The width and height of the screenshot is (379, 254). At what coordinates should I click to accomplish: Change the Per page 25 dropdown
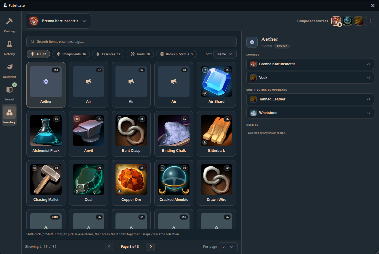pyautogui.click(x=228, y=247)
